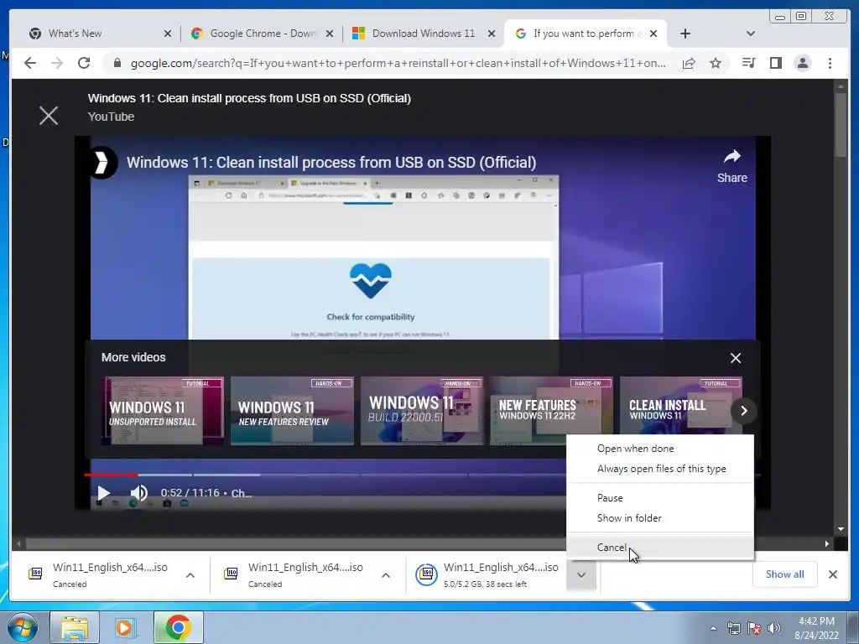
Task: Open the Chrome side panel
Action: [x=775, y=63]
